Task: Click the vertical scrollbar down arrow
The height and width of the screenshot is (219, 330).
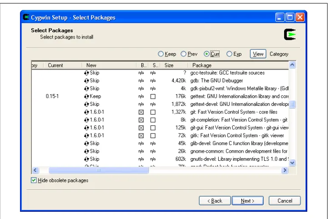Action: click(292, 163)
